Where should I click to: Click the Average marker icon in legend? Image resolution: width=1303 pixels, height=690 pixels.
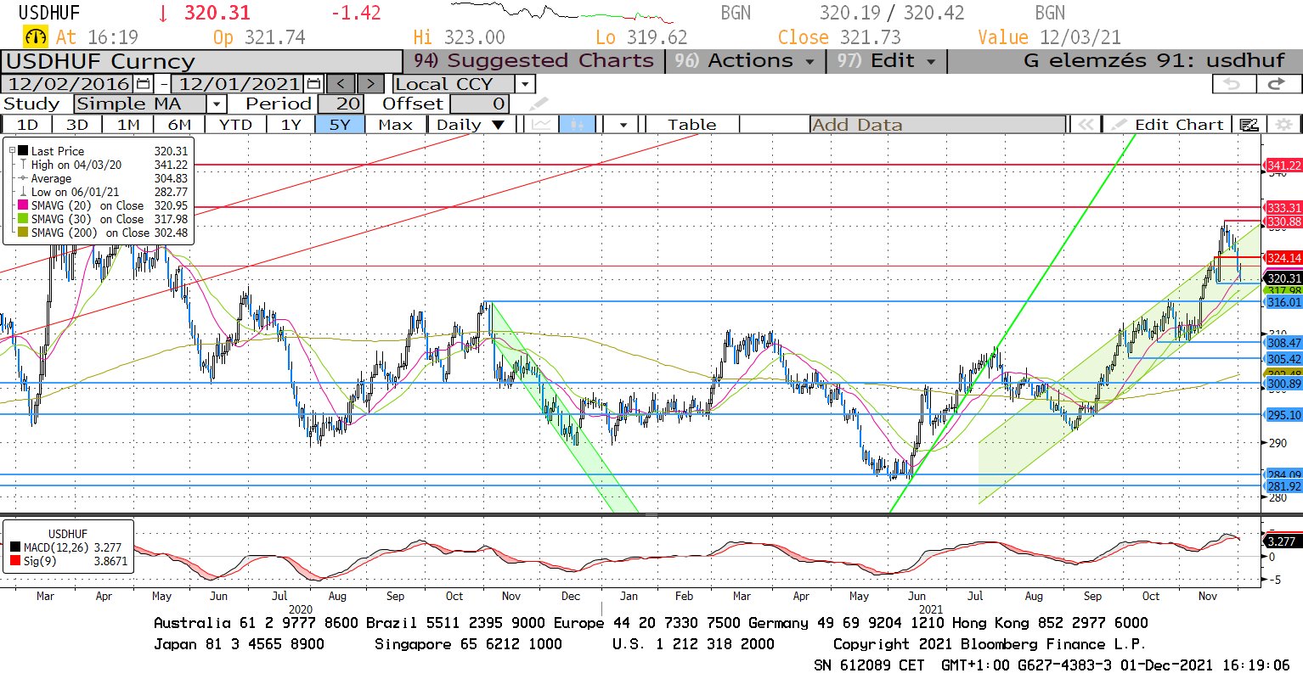point(24,178)
